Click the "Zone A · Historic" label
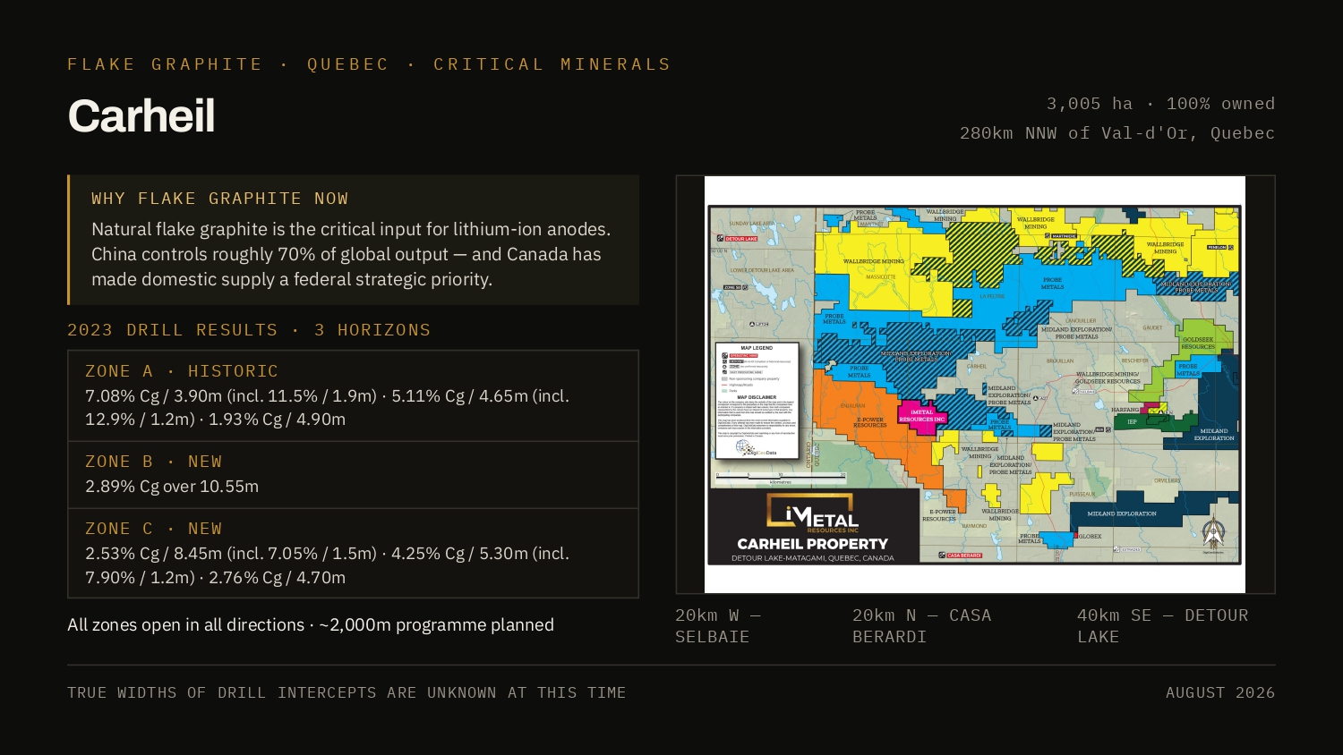The image size is (1343, 755). click(x=182, y=371)
